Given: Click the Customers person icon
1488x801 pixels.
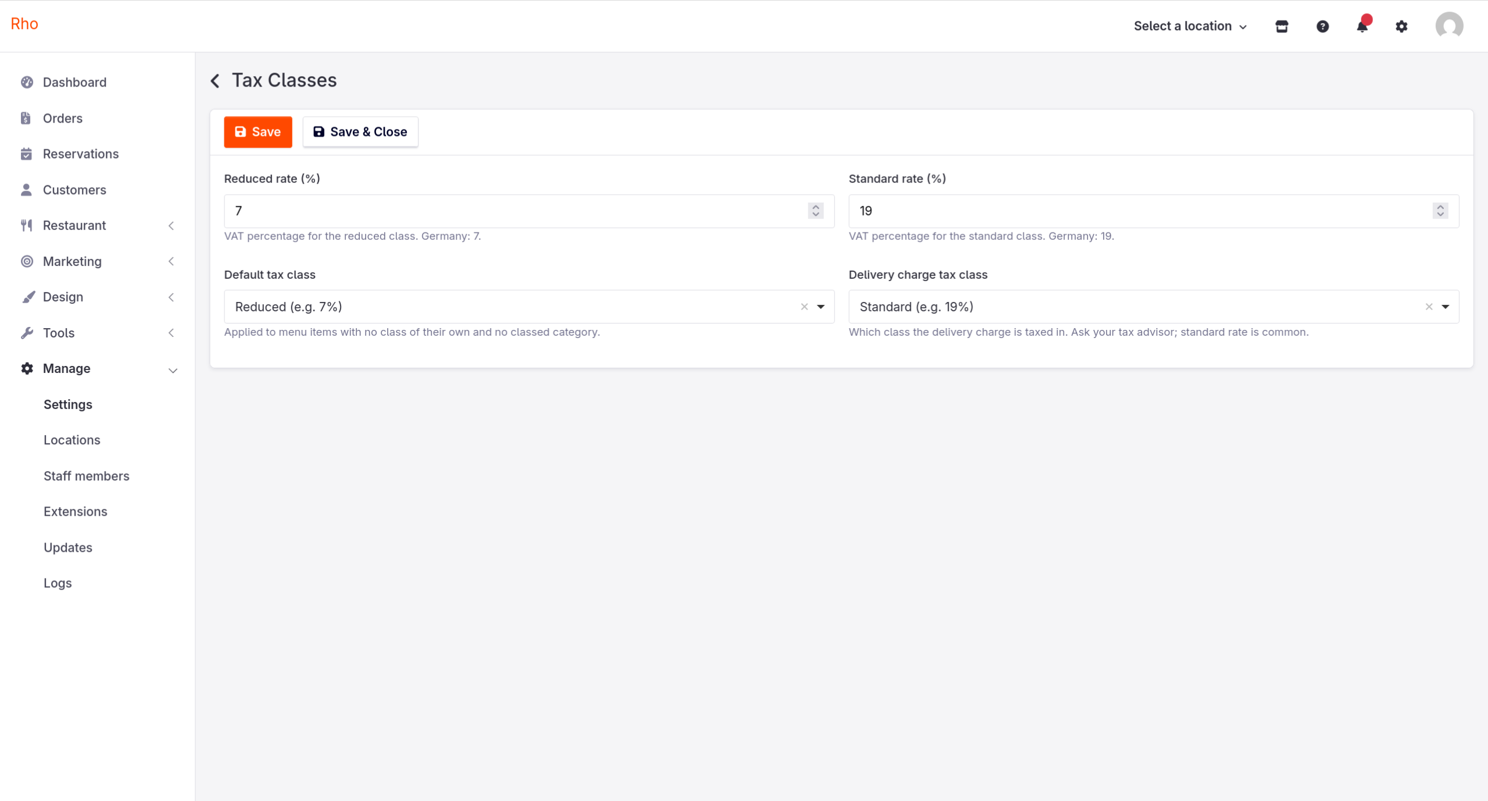Looking at the screenshot, I should tap(26, 190).
